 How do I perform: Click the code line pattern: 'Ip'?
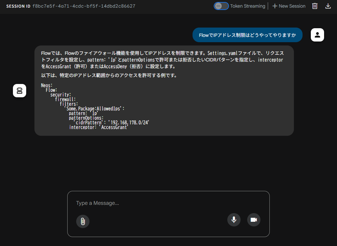84,113
